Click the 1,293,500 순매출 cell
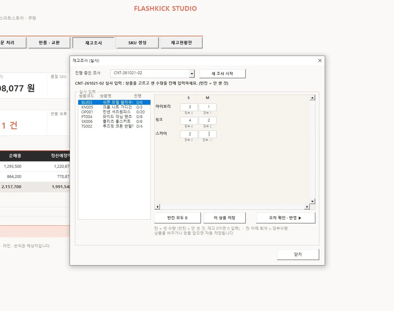 click(13, 166)
